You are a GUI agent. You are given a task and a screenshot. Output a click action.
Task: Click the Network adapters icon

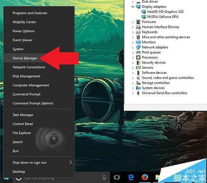pyautogui.click(x=138, y=47)
